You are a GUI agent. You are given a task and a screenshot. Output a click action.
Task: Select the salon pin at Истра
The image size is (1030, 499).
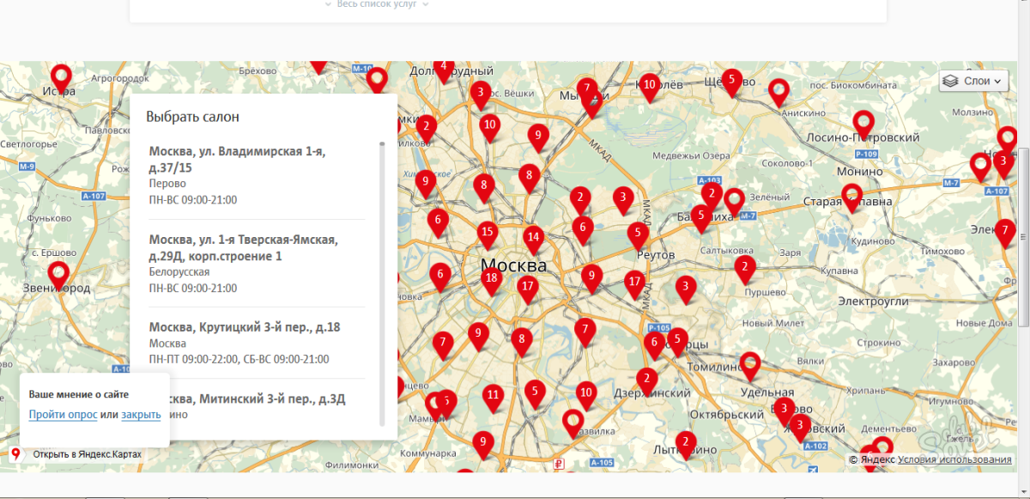(61, 77)
